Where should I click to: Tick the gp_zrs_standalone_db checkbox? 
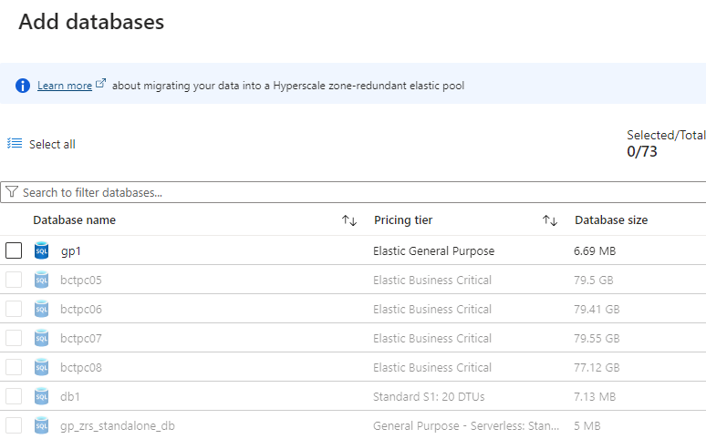pos(14,425)
